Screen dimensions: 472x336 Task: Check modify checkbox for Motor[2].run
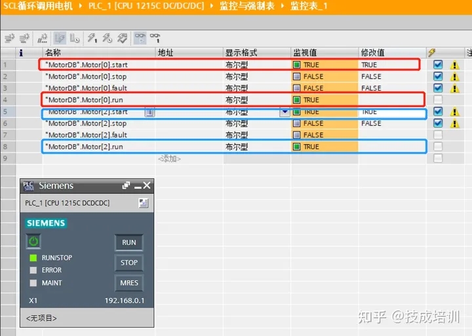438,147
